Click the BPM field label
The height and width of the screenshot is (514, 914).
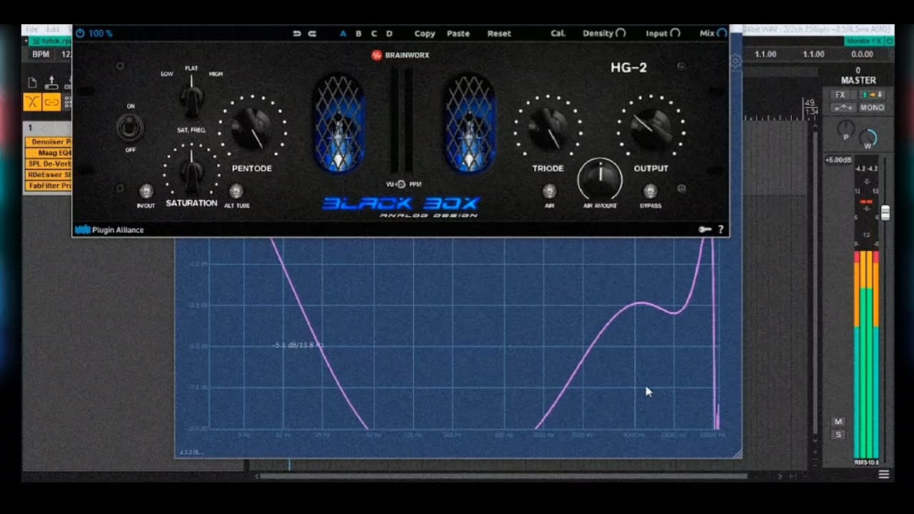tap(41, 54)
